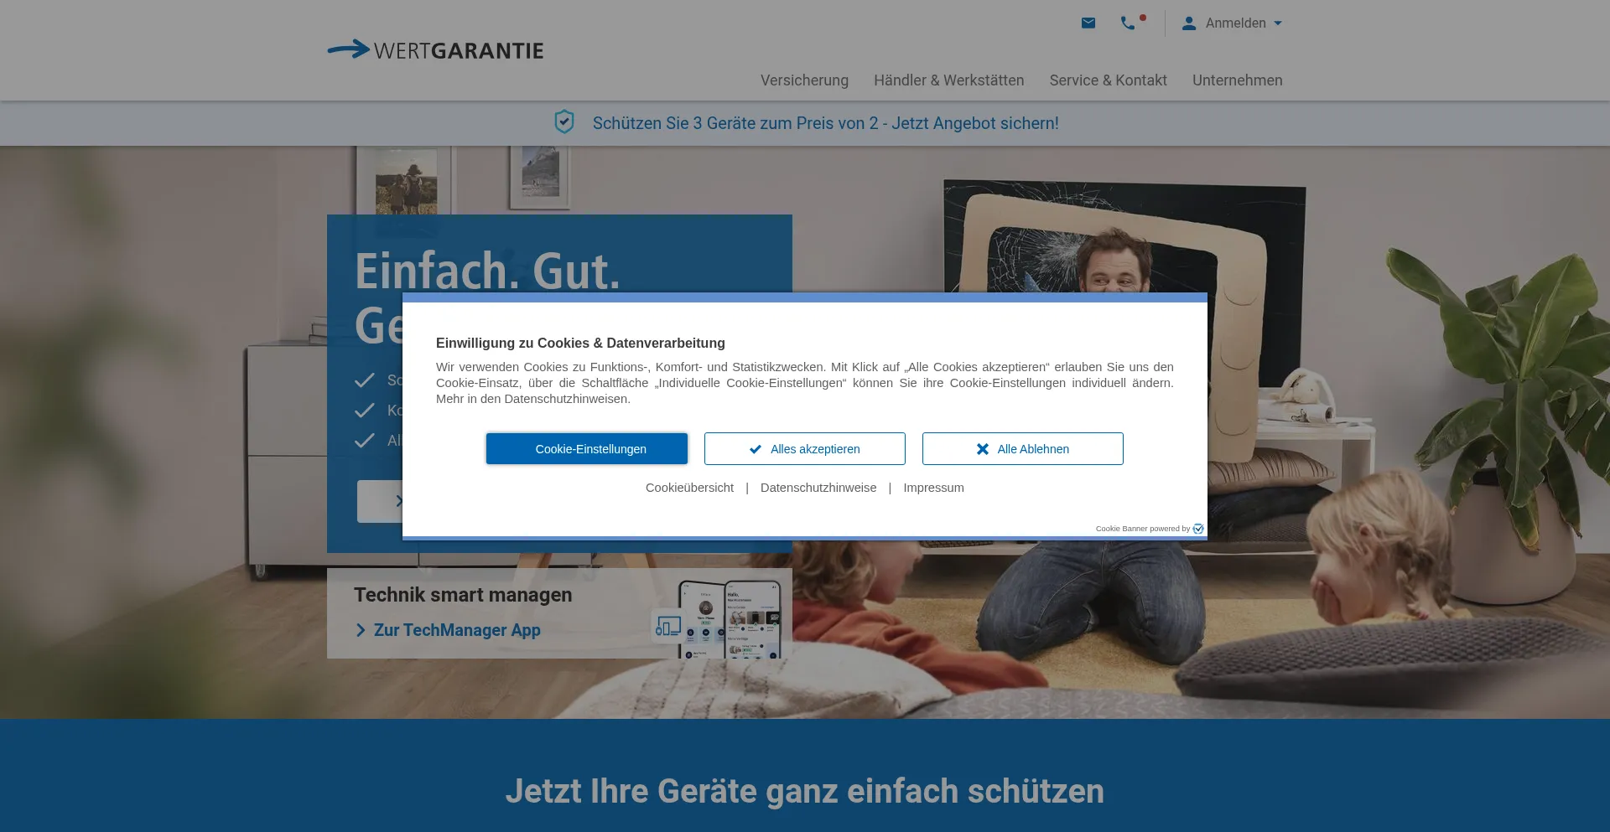Open the Impressum link

(933, 488)
